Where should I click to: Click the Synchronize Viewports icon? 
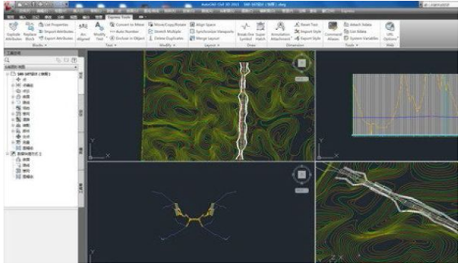(x=192, y=31)
